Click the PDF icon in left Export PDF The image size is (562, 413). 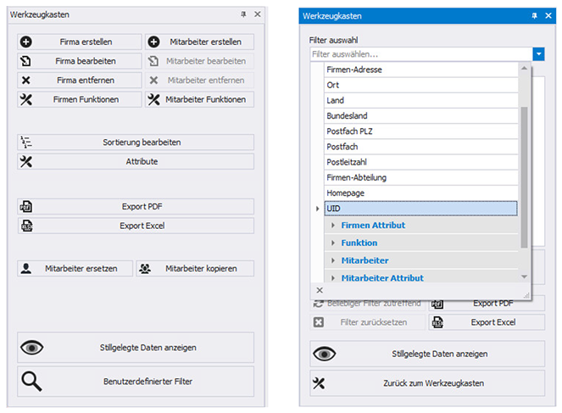click(25, 207)
